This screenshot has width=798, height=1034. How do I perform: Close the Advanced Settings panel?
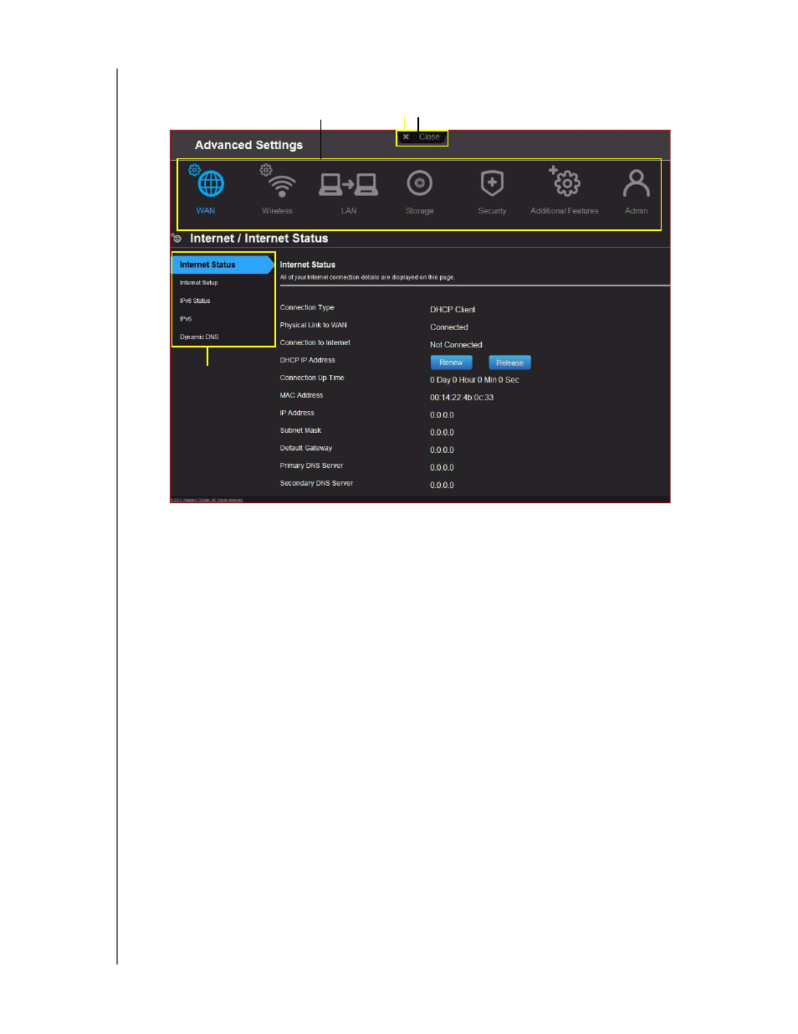(422, 137)
